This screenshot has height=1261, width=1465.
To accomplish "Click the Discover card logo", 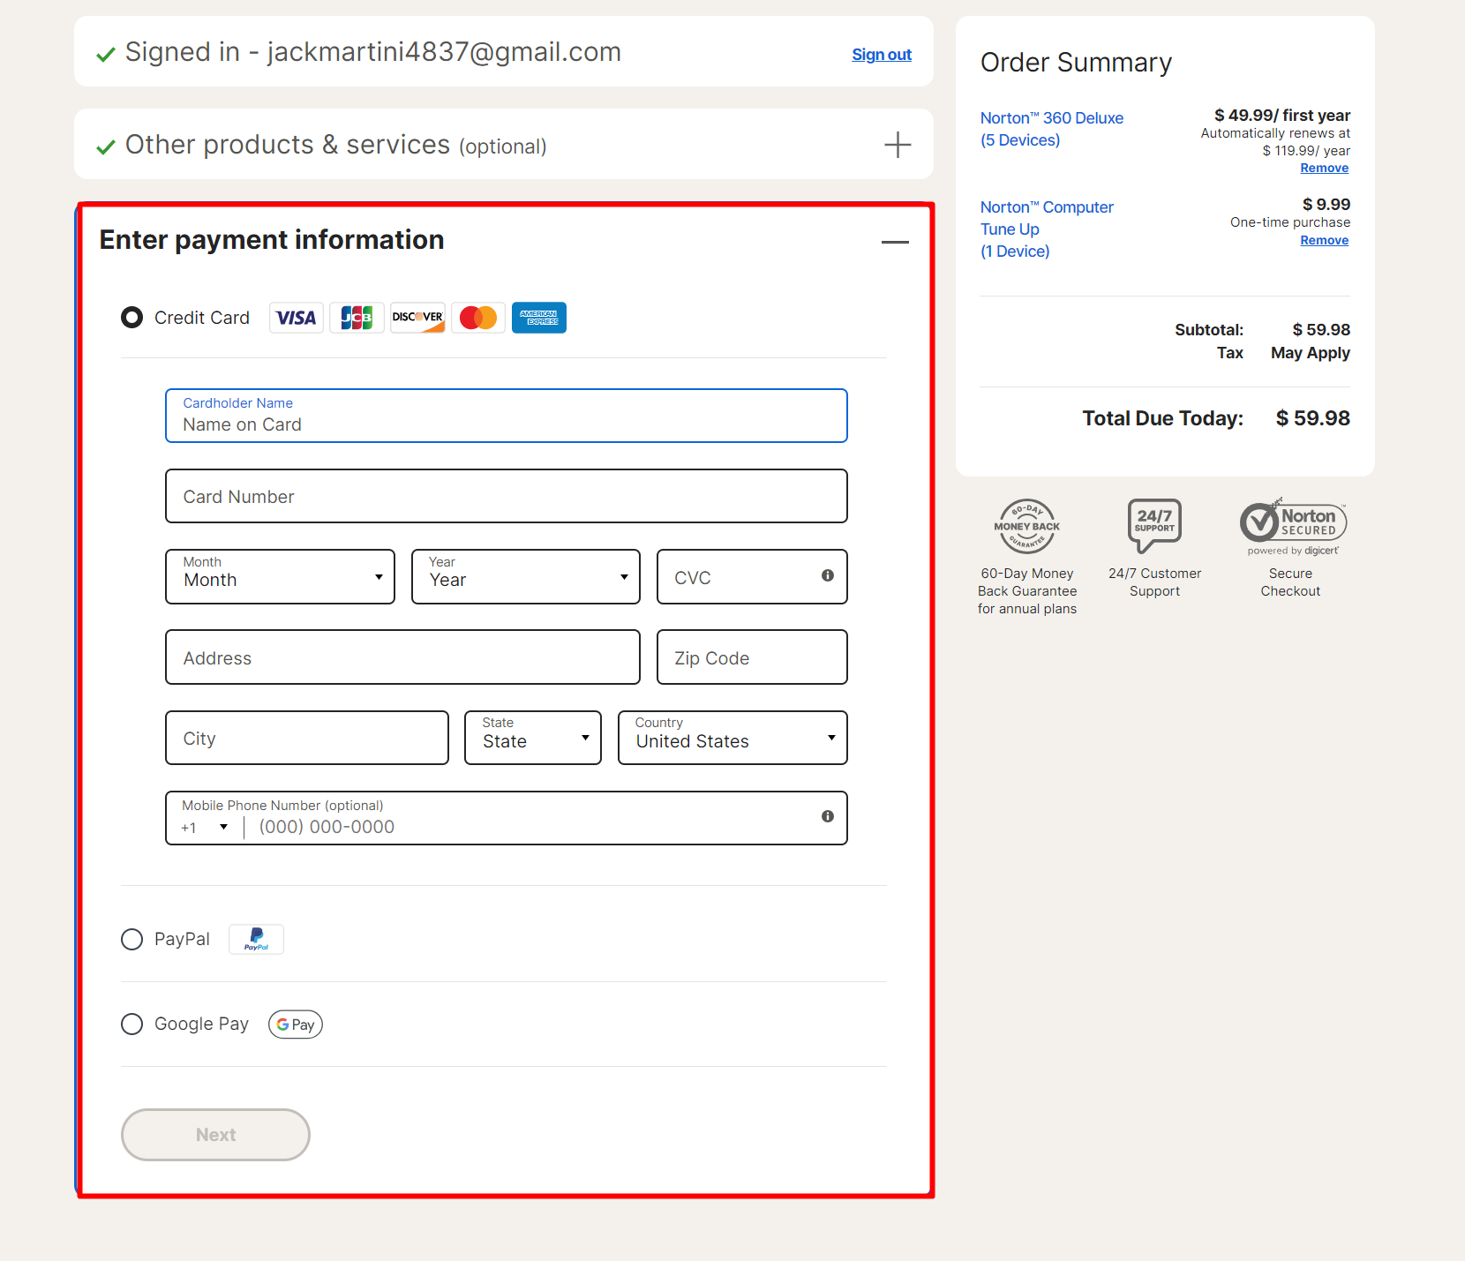I will click(417, 318).
